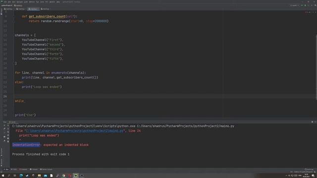Open the main6.py traceback file link
The image size is (317, 178).
75,131
